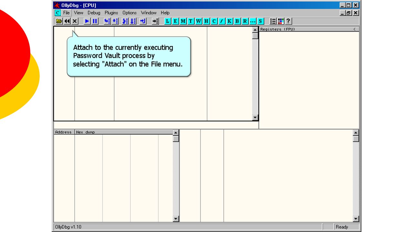The image size is (413, 232).
Task: Show the Log window with L button
Action: click(x=167, y=21)
